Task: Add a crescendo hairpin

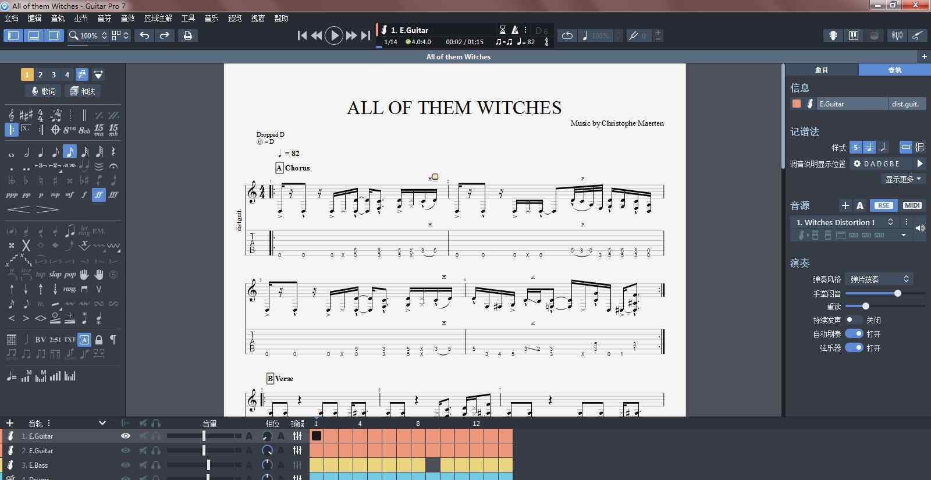Action: click(x=19, y=209)
